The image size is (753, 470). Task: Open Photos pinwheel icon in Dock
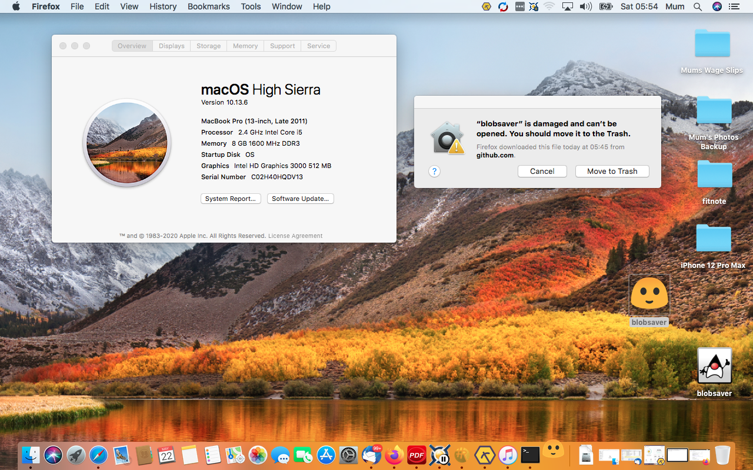[x=258, y=455]
